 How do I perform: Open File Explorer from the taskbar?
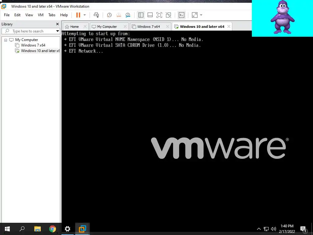point(37,229)
